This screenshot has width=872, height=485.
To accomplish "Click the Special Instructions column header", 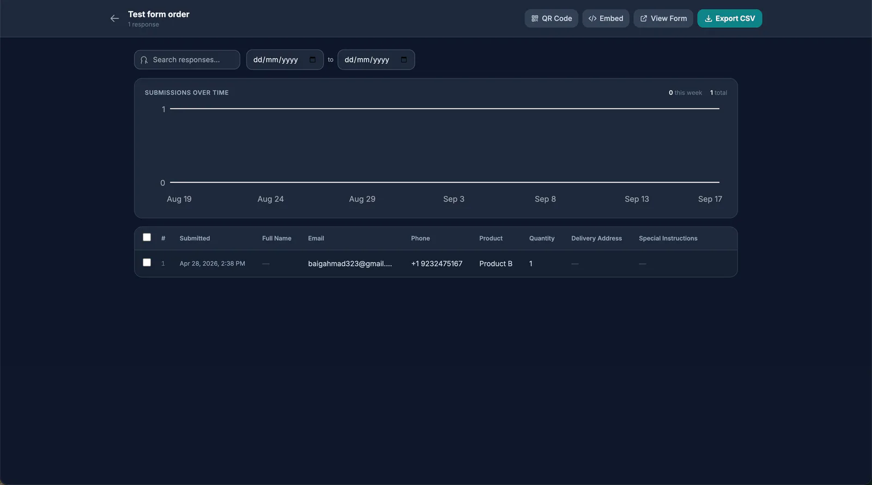I will point(668,238).
